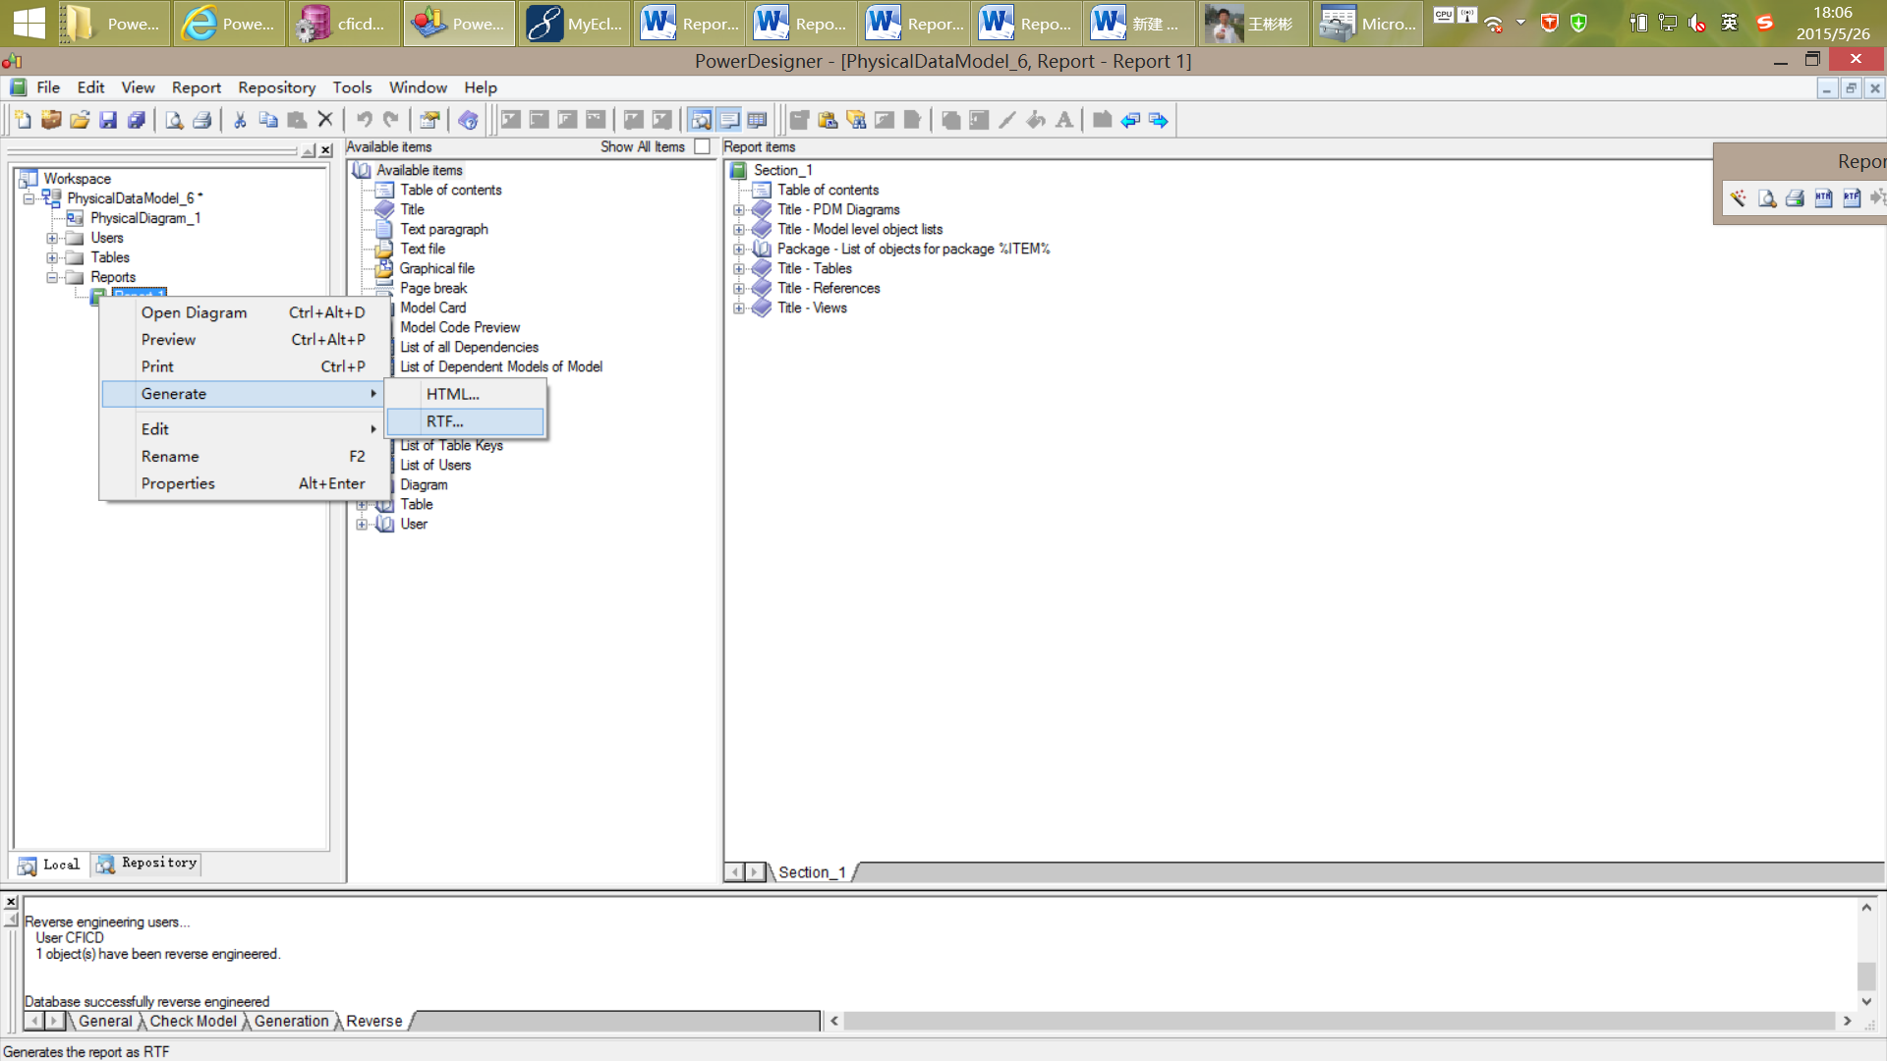Click the Report Wizard wand icon
The width and height of the screenshot is (1887, 1061).
[x=1739, y=198]
